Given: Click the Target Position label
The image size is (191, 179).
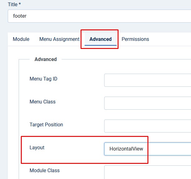Looking at the screenshot, I should (46, 125).
